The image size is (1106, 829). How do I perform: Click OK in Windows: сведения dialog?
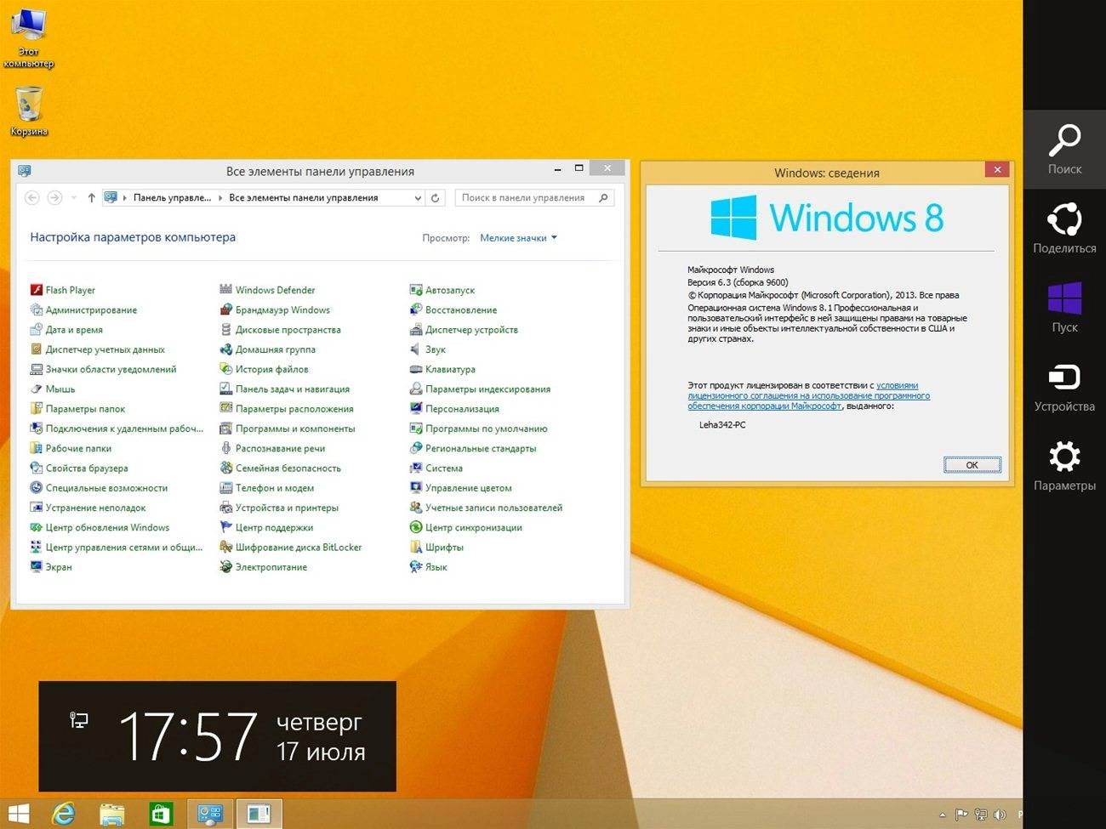coord(972,465)
